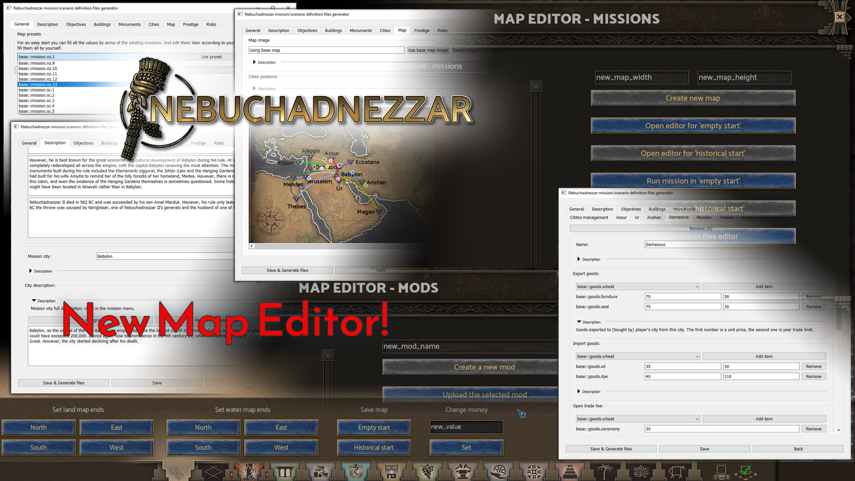Click Create a new mod button
Screen dimensions: 855x481
pos(470,367)
